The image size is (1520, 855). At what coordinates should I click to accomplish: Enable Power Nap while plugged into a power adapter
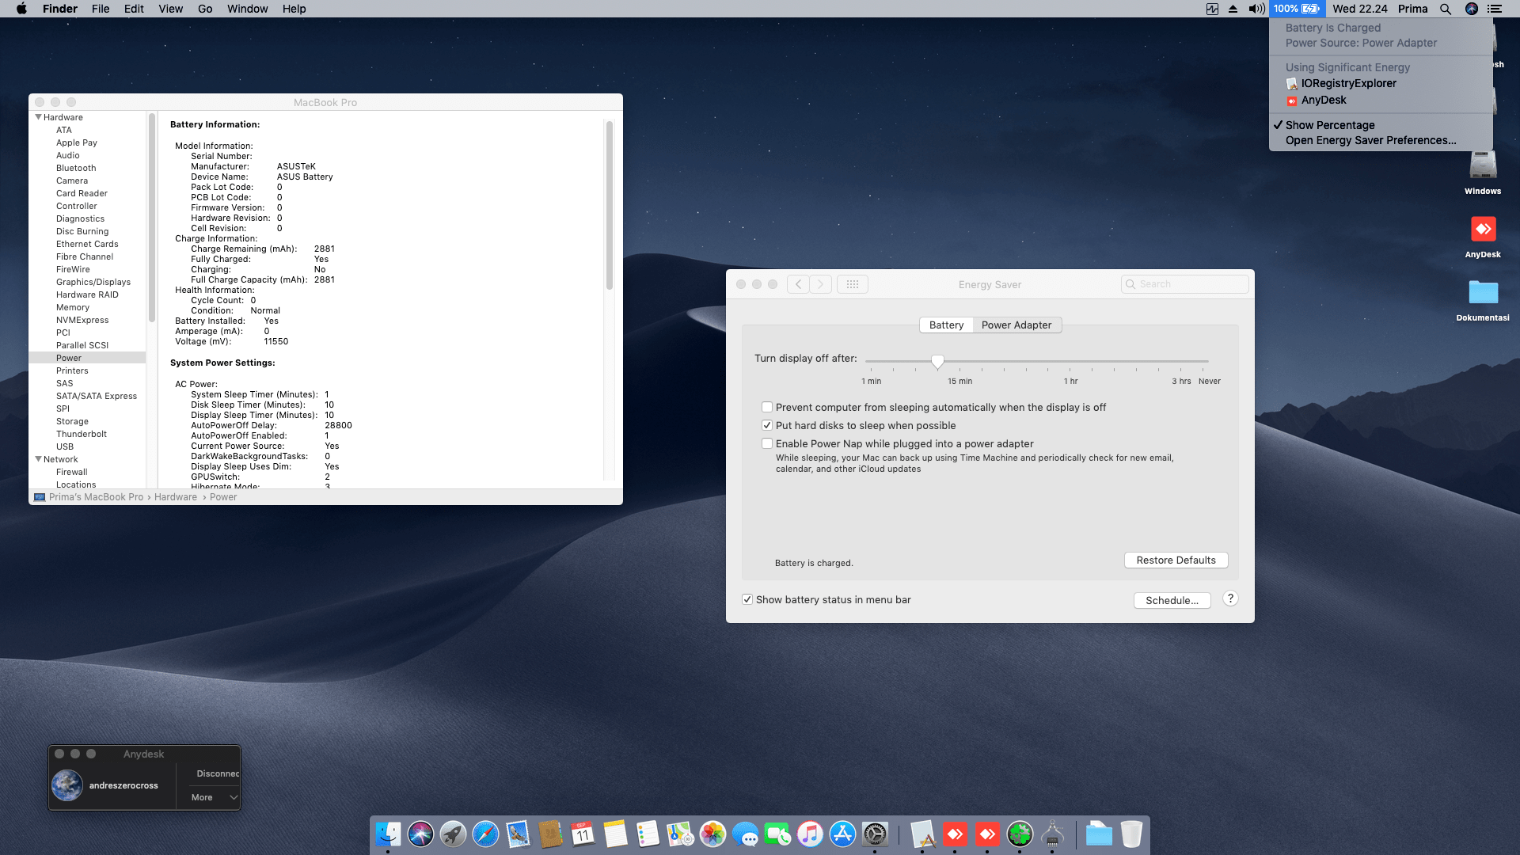click(766, 443)
